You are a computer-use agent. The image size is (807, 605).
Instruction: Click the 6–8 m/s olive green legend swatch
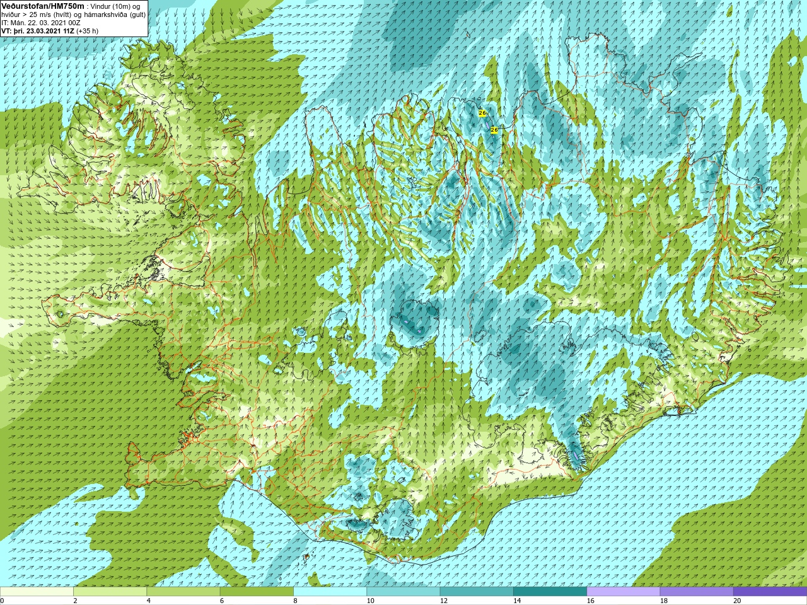coord(257,592)
